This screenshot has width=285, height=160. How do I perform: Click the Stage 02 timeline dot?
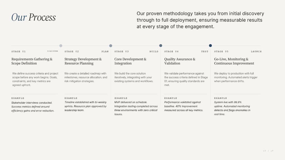click(110, 46)
